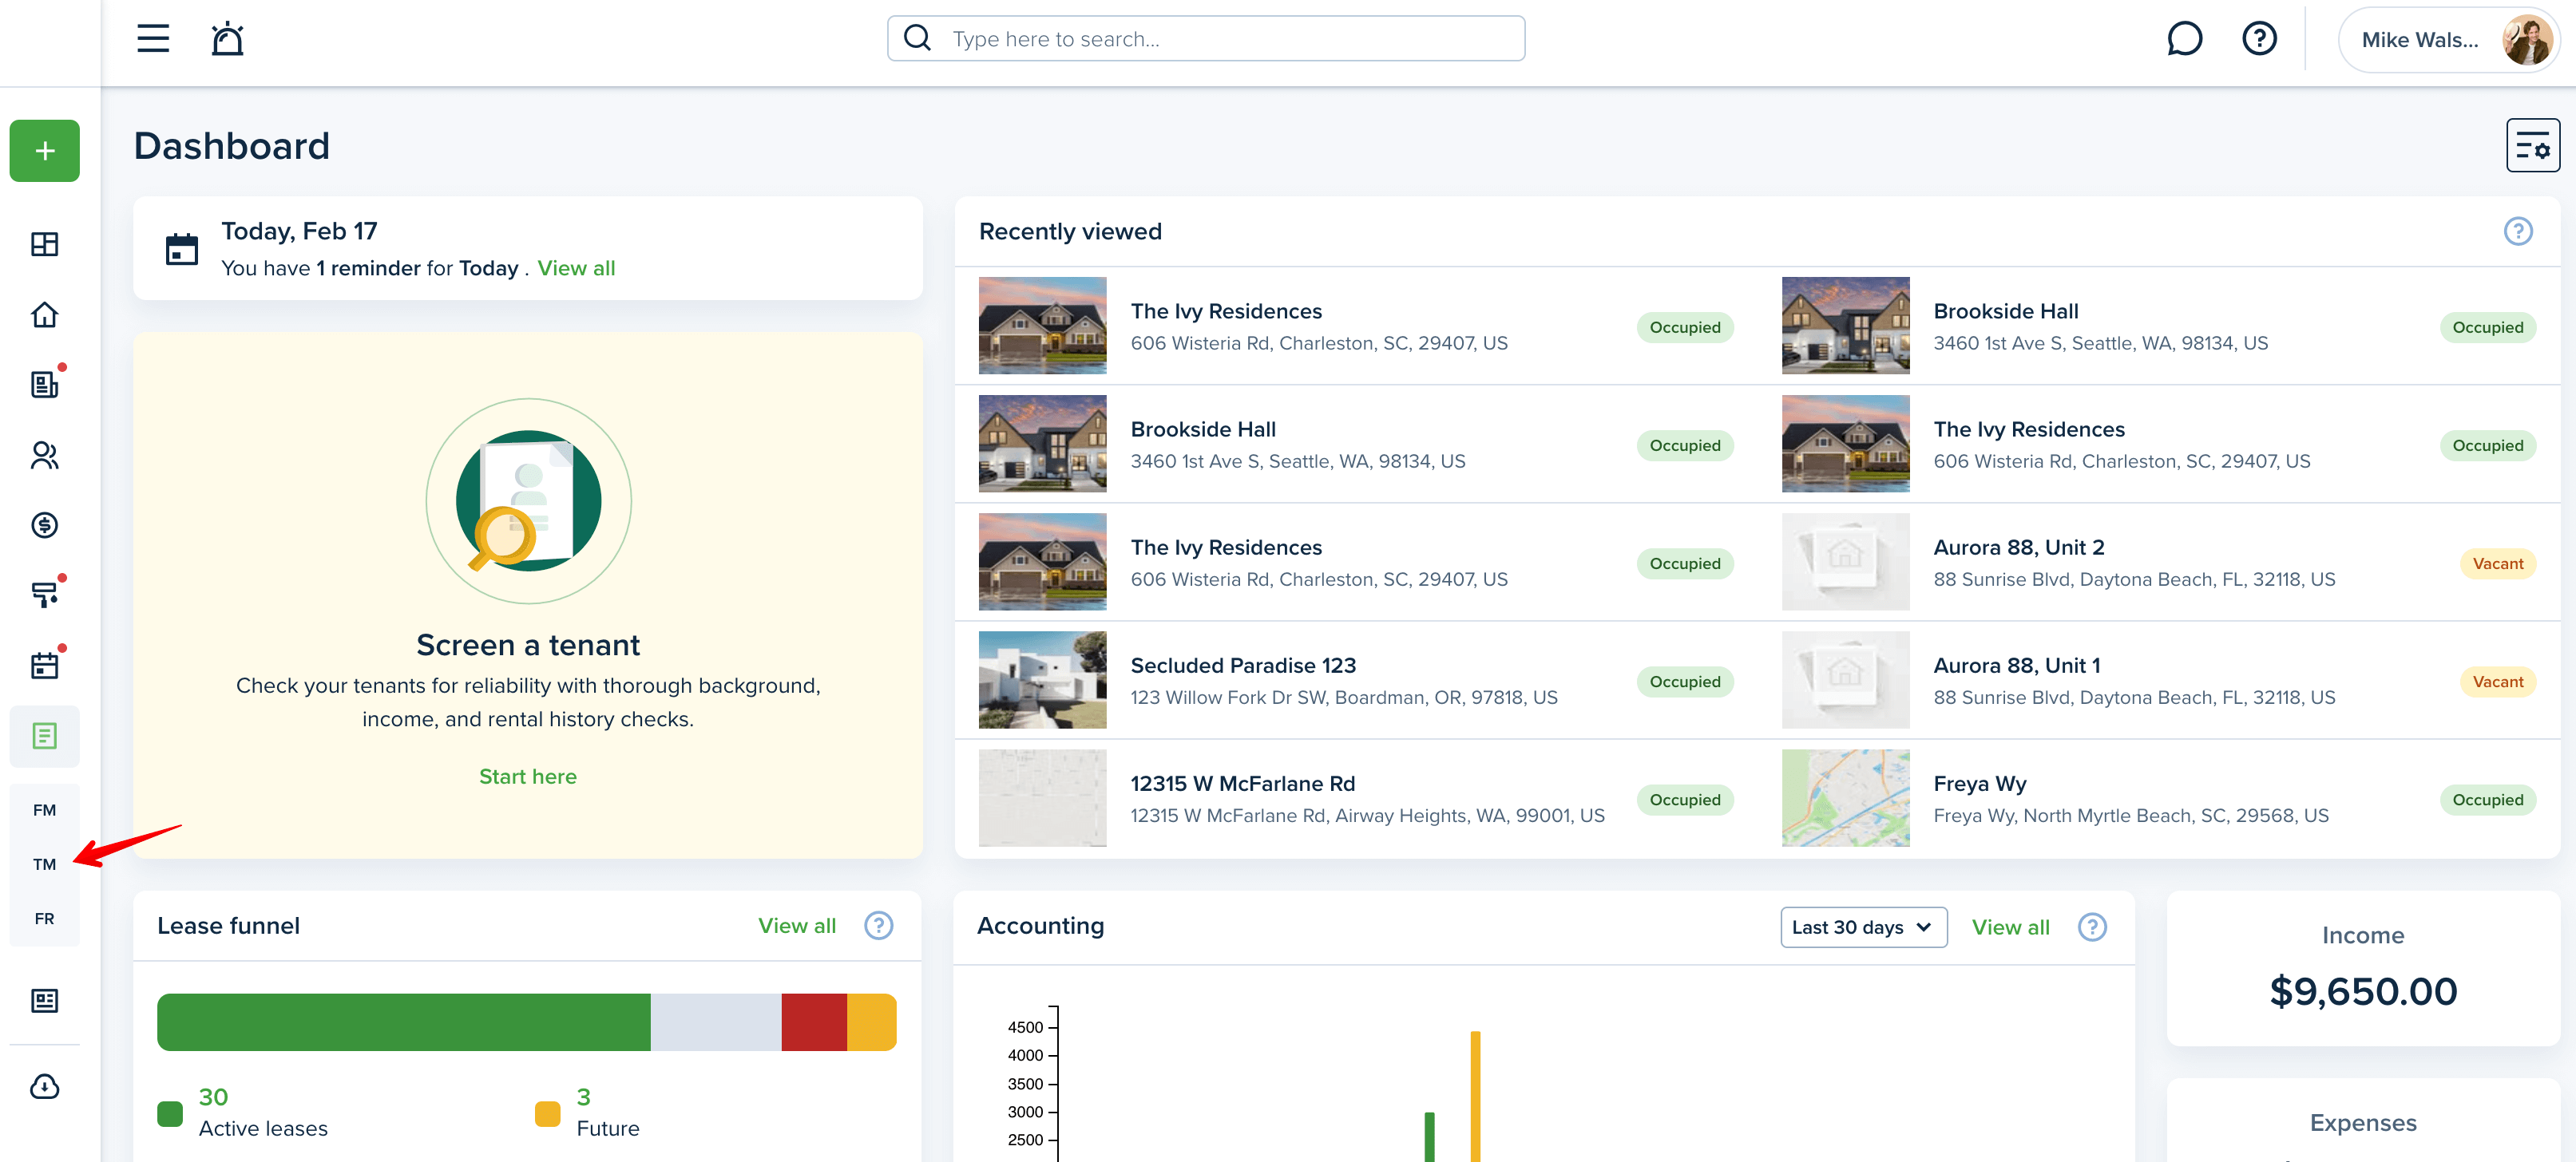Click the Expenses card heading
This screenshot has width=2576, height=1162.
click(x=2362, y=1123)
